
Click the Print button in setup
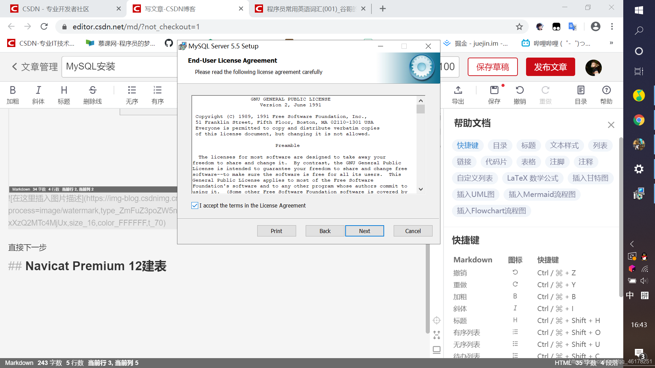276,231
